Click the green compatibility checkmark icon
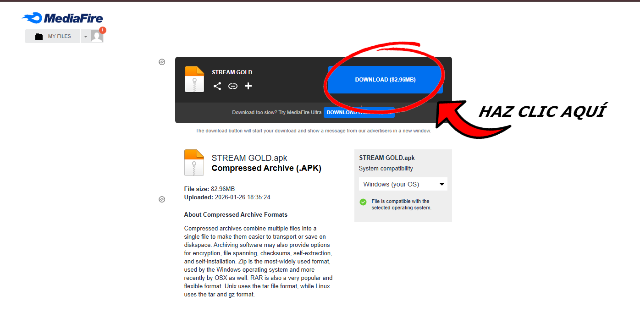Viewport: 640px width, 312px height. coord(363,202)
